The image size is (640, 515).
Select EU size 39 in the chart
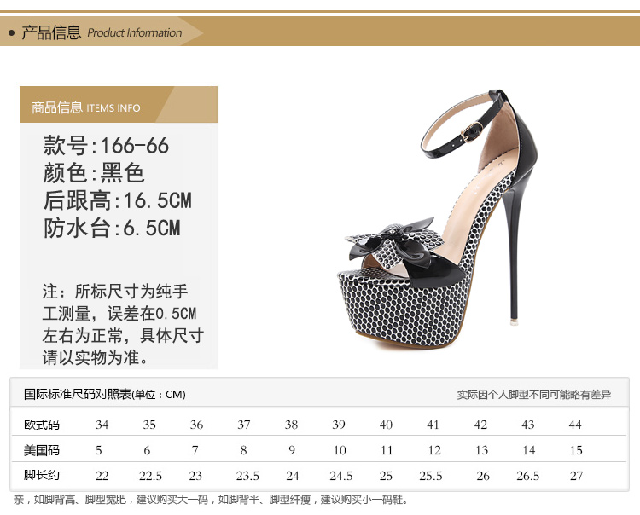(x=339, y=425)
